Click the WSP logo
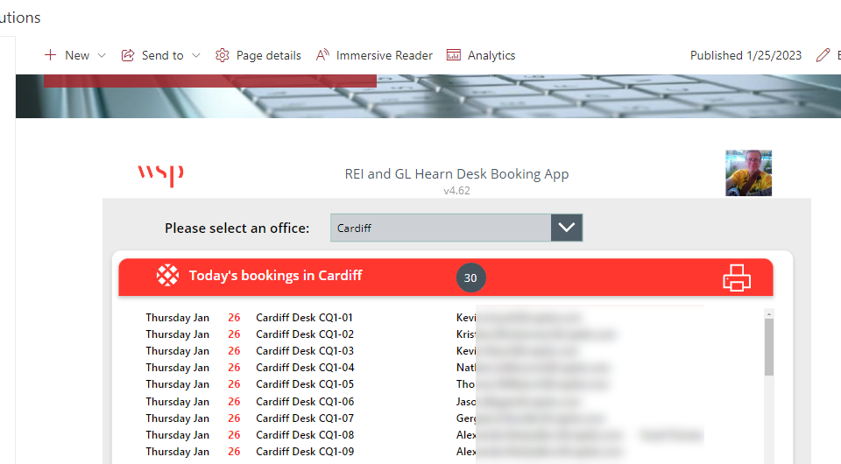Image resolution: width=841 pixels, height=464 pixels. coord(161,175)
